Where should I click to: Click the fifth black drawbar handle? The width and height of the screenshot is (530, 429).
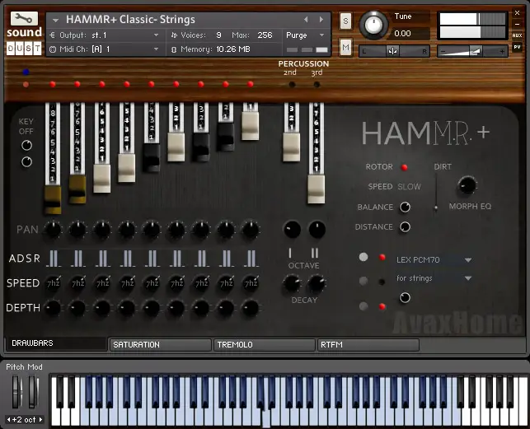[151, 158]
